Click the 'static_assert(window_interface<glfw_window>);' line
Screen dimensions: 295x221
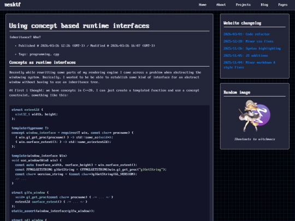coord(53,211)
